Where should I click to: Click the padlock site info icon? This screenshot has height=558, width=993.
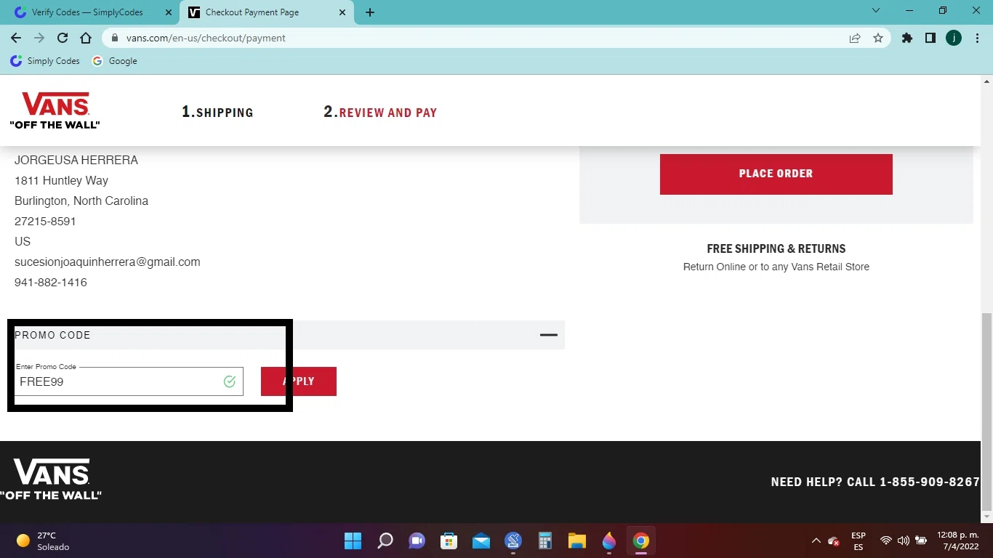(x=115, y=38)
